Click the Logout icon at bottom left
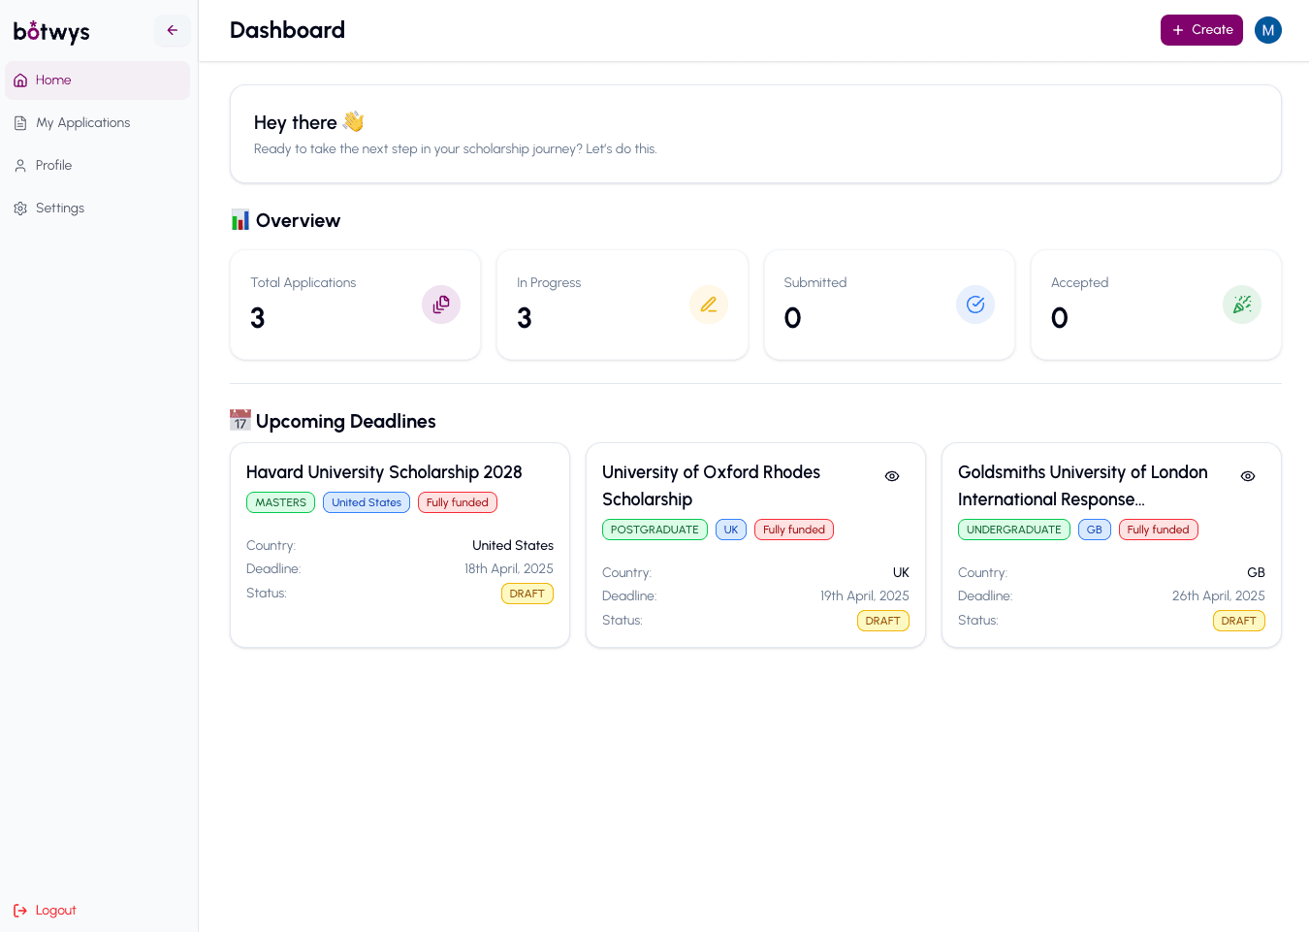The image size is (1309, 932). (19, 910)
